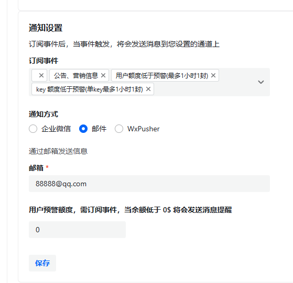The image size is (293, 283).
Task: Click the 邮箱 input field
Action: [x=149, y=184]
